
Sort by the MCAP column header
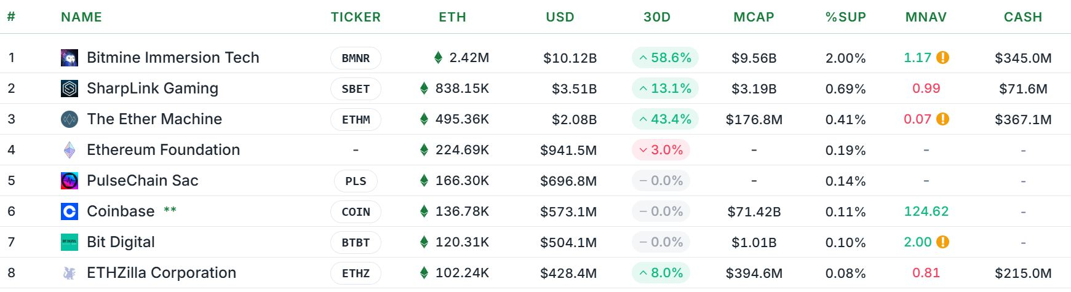pyautogui.click(x=754, y=17)
